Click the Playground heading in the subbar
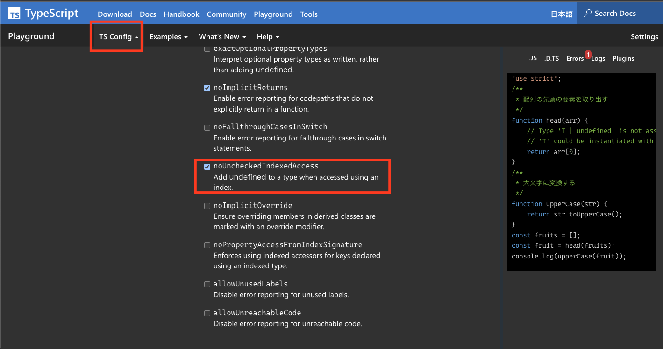This screenshot has width=663, height=349. coord(31,36)
